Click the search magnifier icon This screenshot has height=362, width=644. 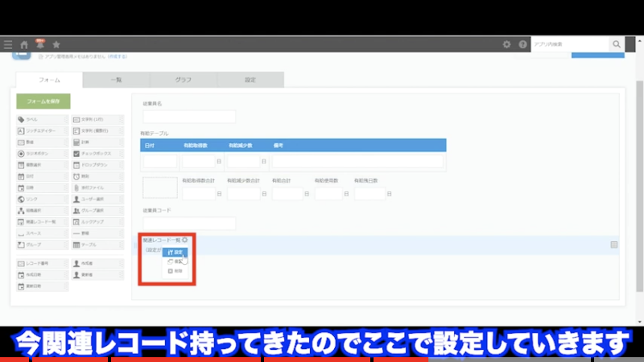pos(617,44)
